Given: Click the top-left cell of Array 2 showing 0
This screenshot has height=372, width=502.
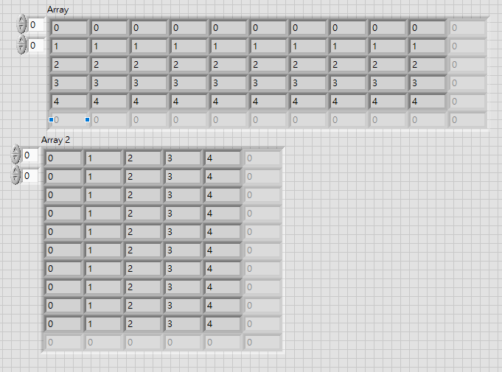Looking at the screenshot, I should pyautogui.click(x=63, y=158).
